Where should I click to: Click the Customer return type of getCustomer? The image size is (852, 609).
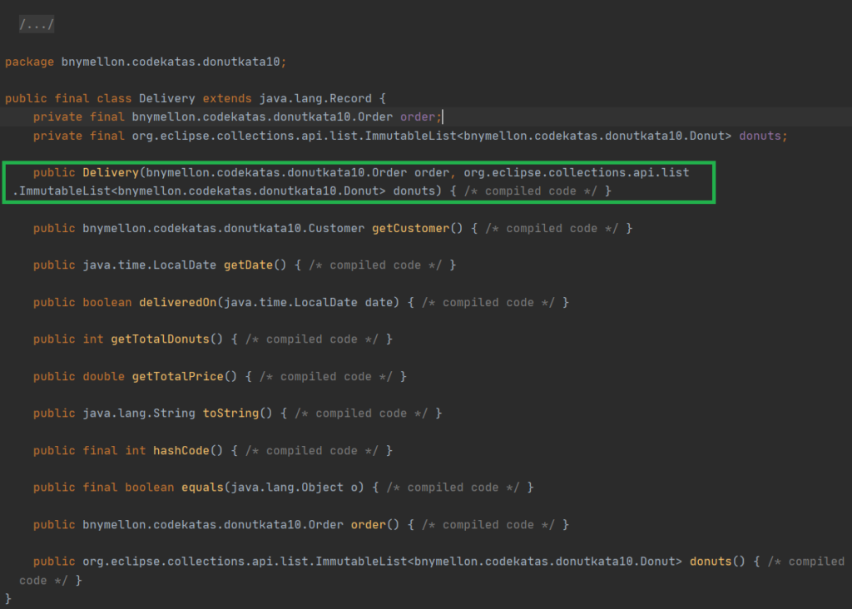[223, 229]
